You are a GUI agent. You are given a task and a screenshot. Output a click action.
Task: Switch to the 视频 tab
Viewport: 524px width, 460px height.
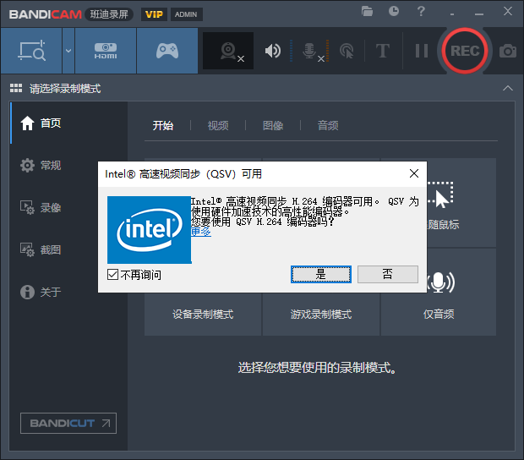[218, 125]
